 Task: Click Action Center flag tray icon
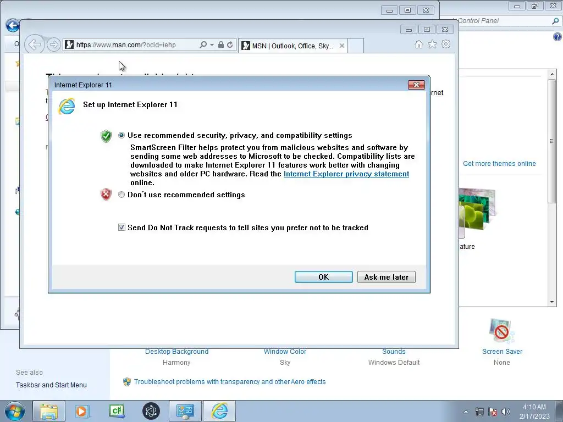click(x=493, y=412)
